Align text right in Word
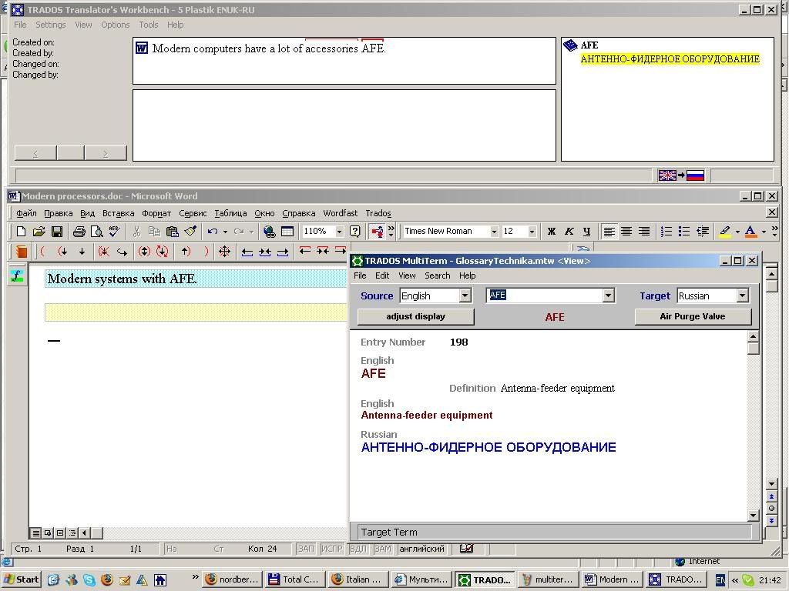The height and width of the screenshot is (591, 789). click(x=644, y=231)
